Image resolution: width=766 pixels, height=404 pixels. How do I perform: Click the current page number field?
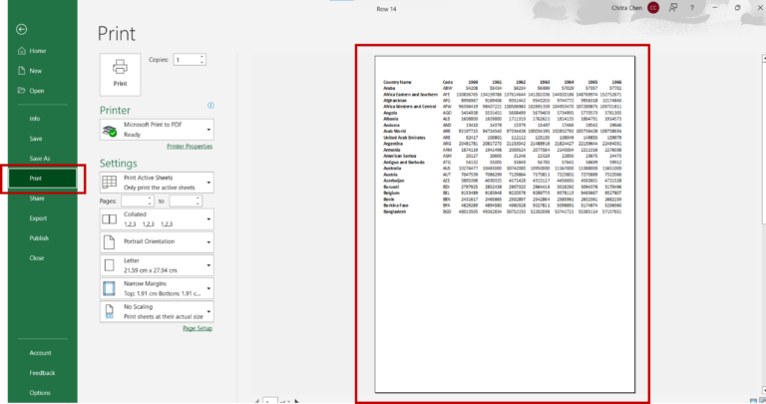point(270,401)
